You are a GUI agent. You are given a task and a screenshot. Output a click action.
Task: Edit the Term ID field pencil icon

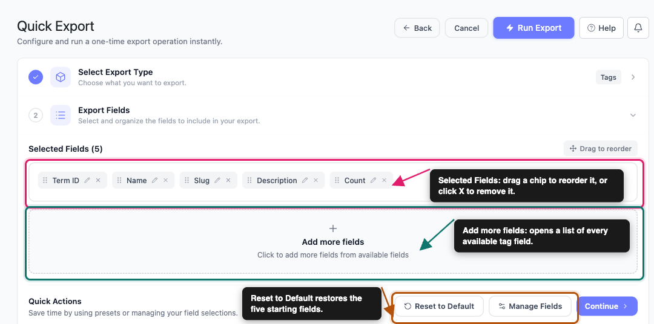pyautogui.click(x=87, y=180)
